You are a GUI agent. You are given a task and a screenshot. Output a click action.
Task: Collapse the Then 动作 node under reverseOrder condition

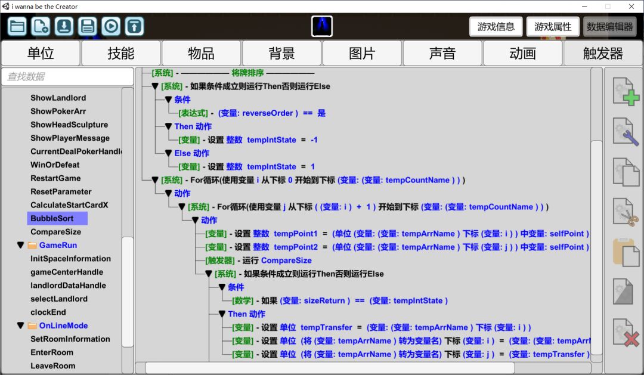(169, 126)
